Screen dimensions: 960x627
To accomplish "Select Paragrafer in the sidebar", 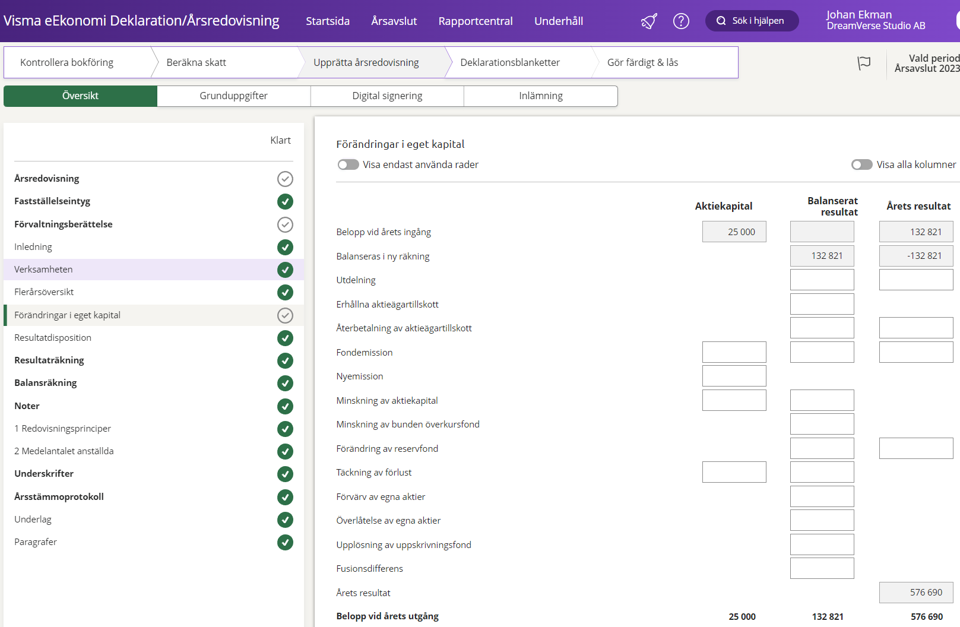I will 36,542.
